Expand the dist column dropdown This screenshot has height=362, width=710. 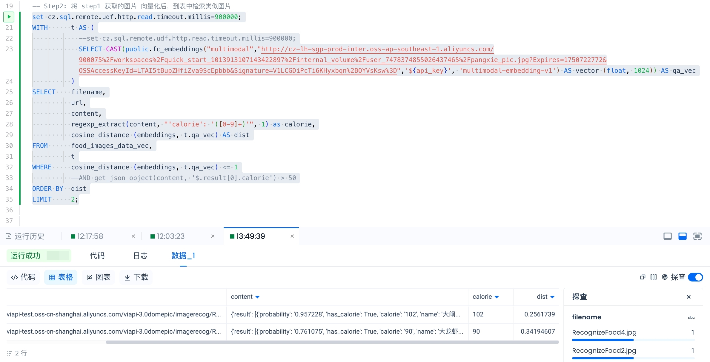click(x=552, y=297)
